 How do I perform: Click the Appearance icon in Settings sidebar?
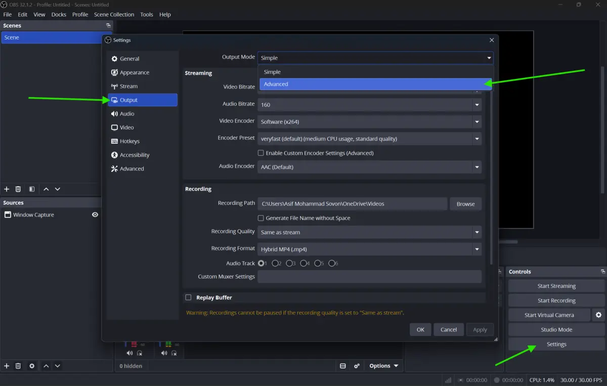pos(114,72)
